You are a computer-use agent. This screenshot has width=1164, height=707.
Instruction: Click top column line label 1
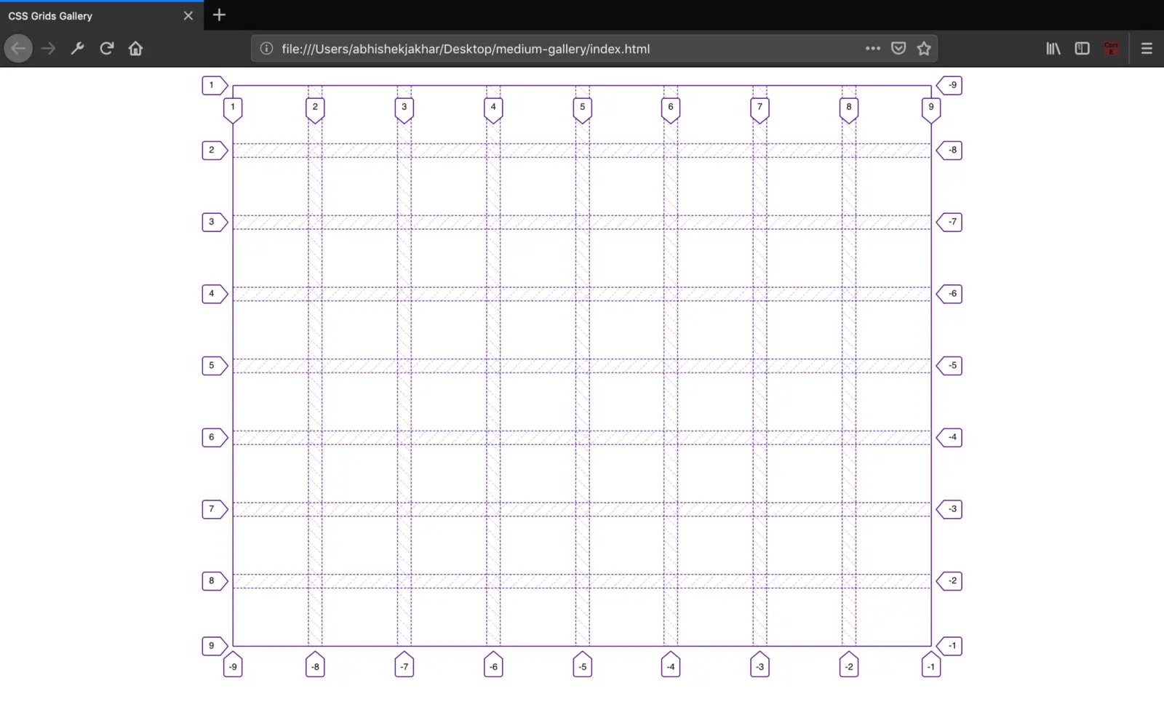233,110
